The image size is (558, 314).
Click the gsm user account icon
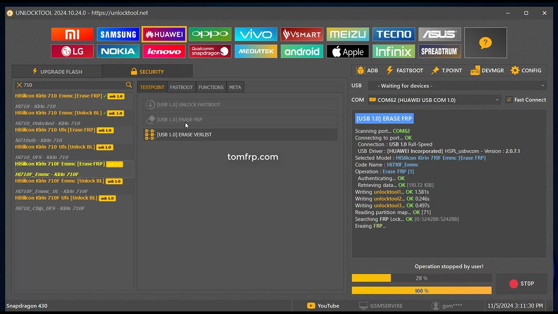(x=435, y=306)
